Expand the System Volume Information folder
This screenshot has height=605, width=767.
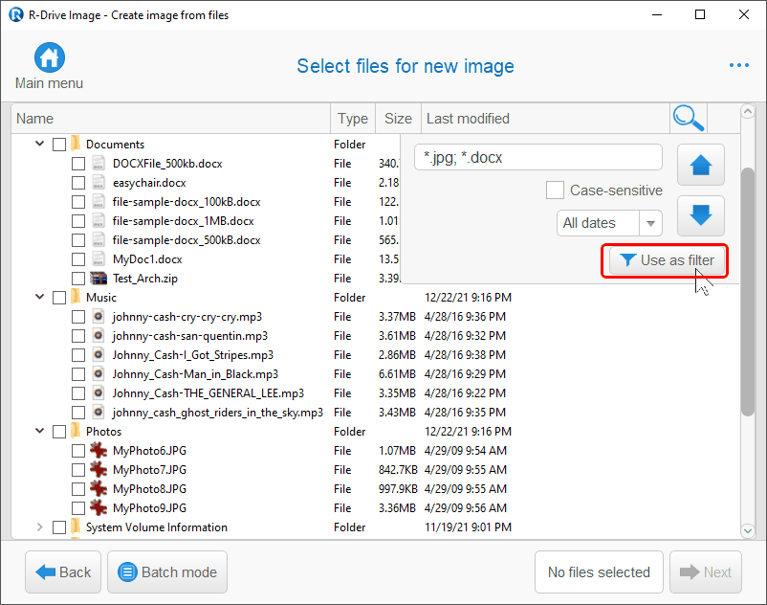click(39, 527)
